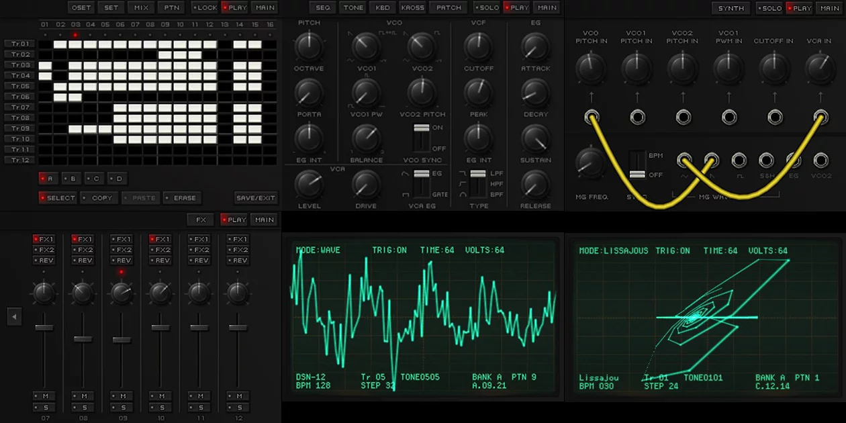Click the VCO PITCH IN jack
The height and width of the screenshot is (423, 846).
[x=592, y=116]
